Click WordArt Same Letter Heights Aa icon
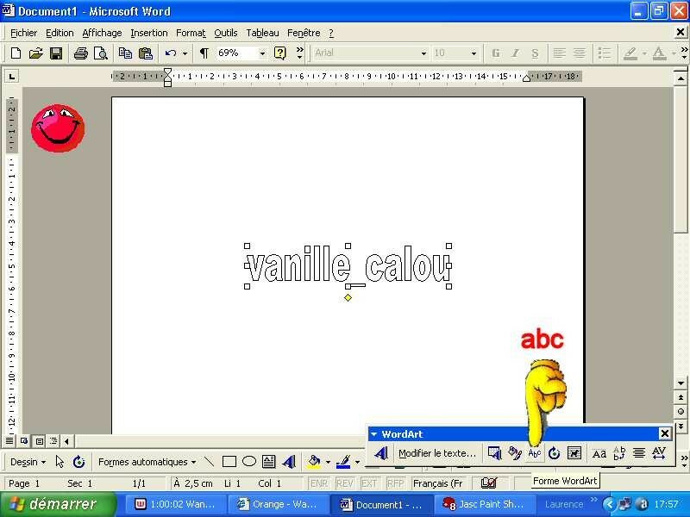 point(599,453)
